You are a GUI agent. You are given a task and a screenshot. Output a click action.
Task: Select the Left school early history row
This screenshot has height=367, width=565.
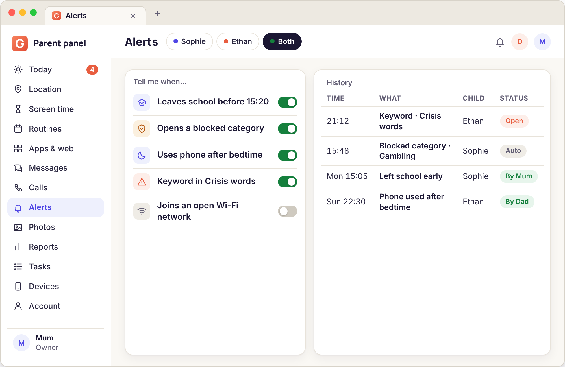point(432,176)
